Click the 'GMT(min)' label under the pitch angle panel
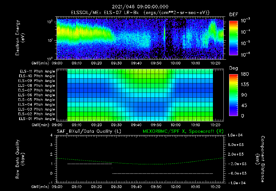Screen dimensions: 276x191 pos(40,125)
